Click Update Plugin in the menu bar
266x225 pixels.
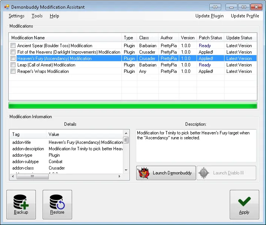(x=209, y=16)
